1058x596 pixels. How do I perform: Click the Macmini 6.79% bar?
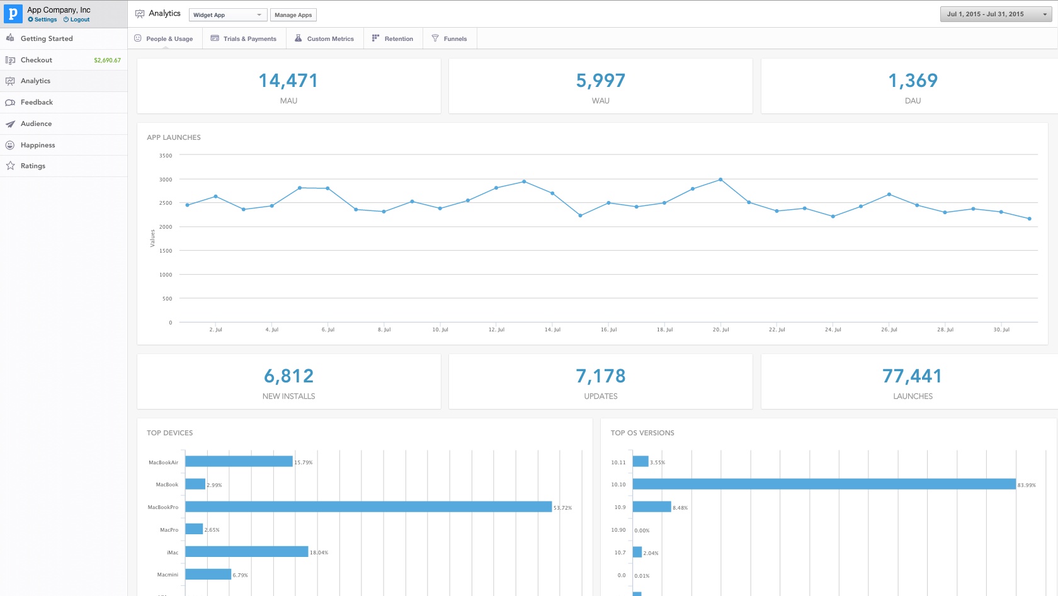coord(208,575)
